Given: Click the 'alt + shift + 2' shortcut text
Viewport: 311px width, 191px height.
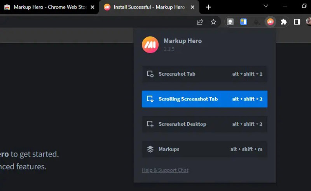Looking at the screenshot, I should [x=247, y=99].
